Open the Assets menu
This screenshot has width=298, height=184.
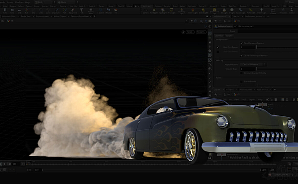[x=10, y=2]
